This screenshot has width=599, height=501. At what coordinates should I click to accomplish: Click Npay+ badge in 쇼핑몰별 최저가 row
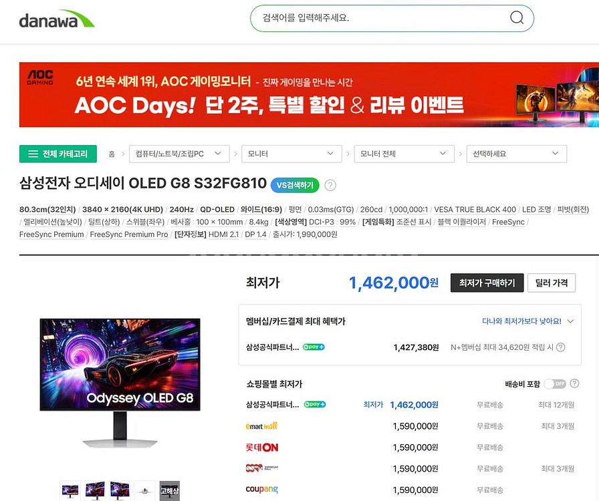314,404
